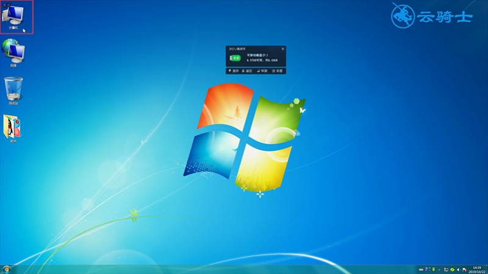Click the Show Desktop strip at taskbar end

pyautogui.click(x=487, y=269)
